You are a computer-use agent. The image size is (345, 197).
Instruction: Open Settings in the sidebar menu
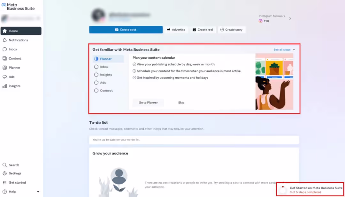tap(21, 173)
